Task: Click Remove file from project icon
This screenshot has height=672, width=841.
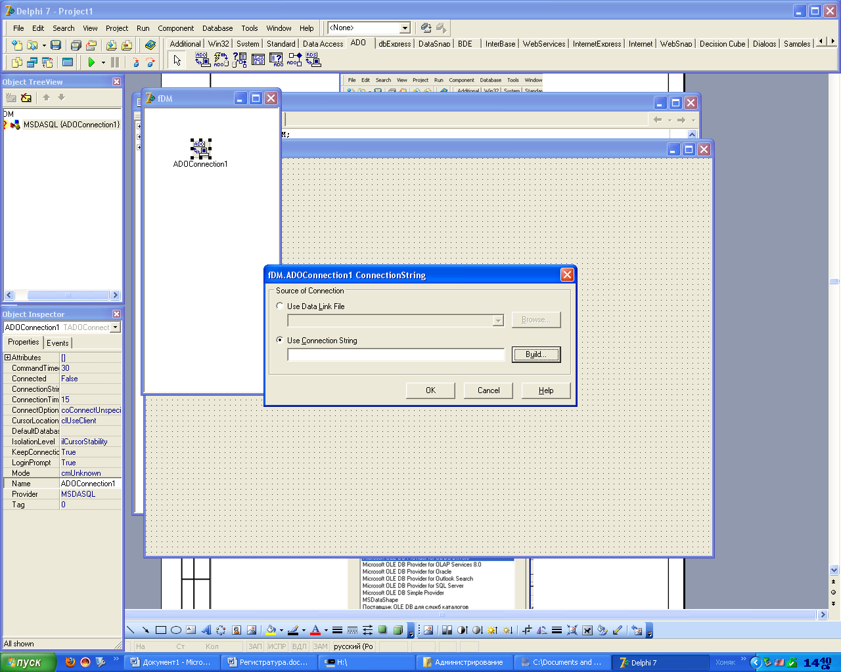Action: (127, 45)
